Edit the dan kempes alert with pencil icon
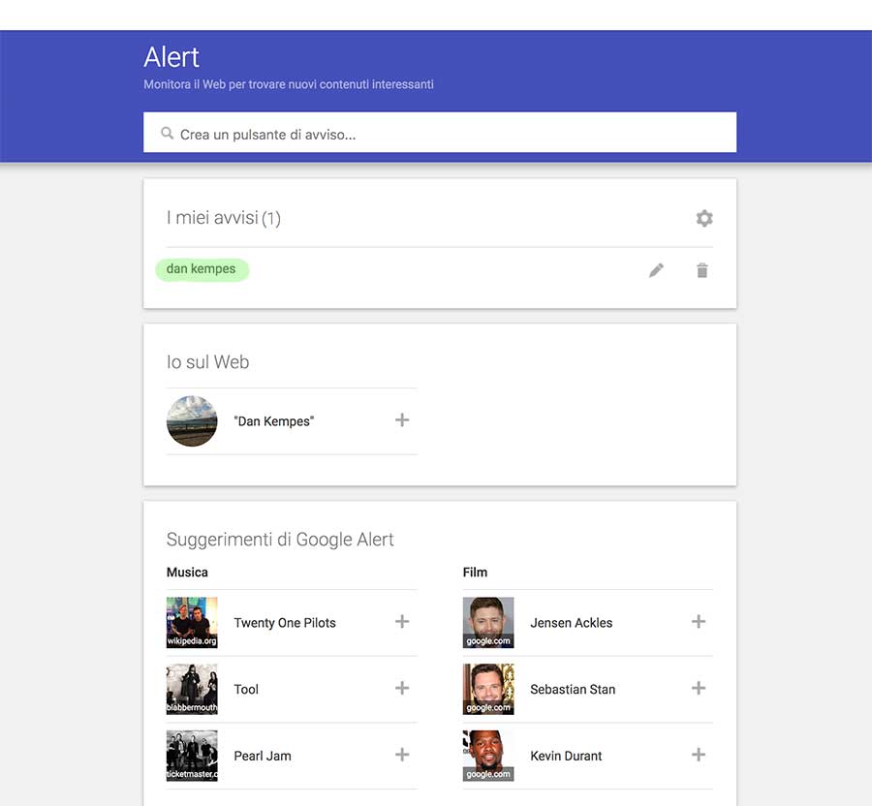This screenshot has height=806, width=872. click(656, 270)
